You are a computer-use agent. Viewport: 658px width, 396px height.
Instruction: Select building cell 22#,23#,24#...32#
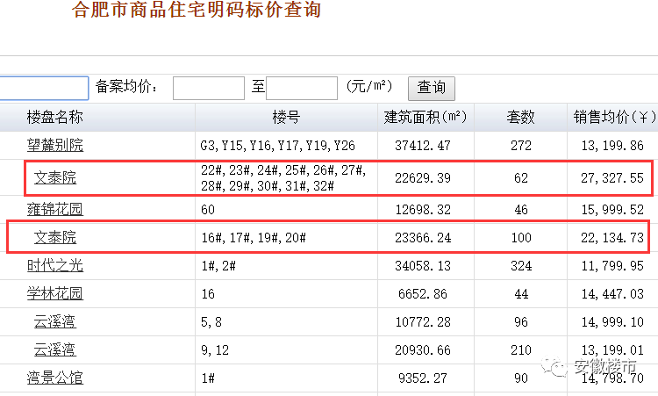tap(283, 178)
